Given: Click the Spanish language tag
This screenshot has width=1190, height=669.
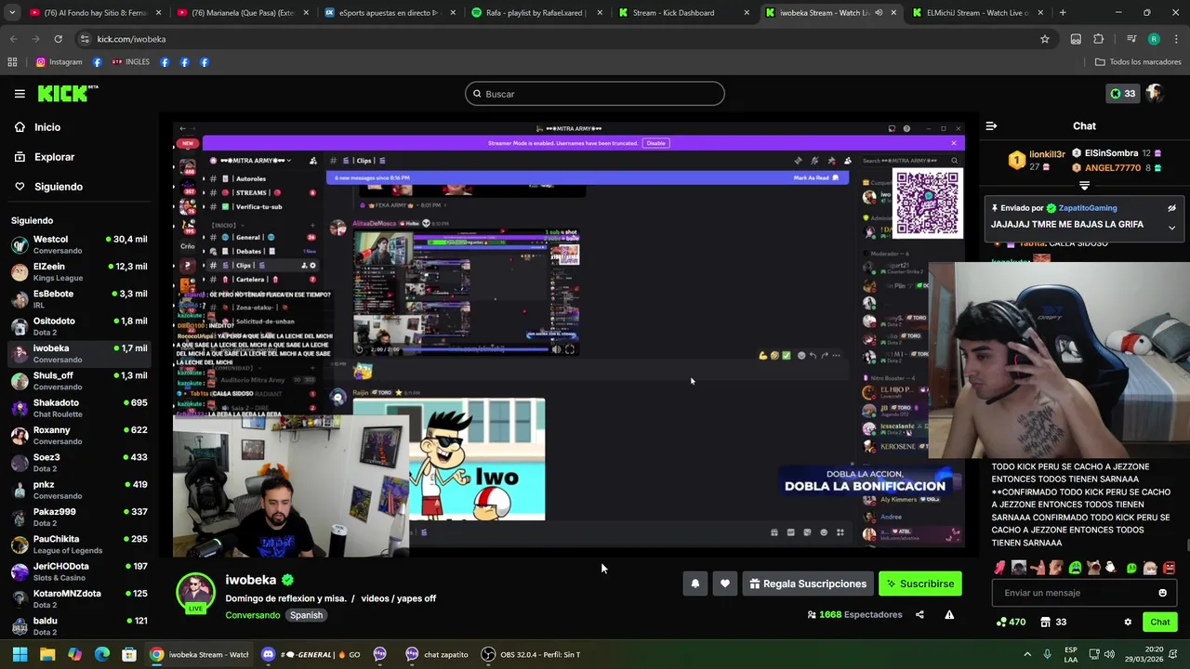Looking at the screenshot, I should [306, 615].
